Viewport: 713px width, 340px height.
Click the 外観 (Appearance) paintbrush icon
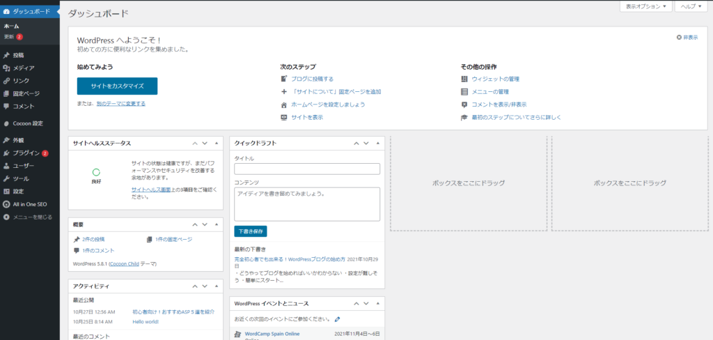tap(6, 140)
